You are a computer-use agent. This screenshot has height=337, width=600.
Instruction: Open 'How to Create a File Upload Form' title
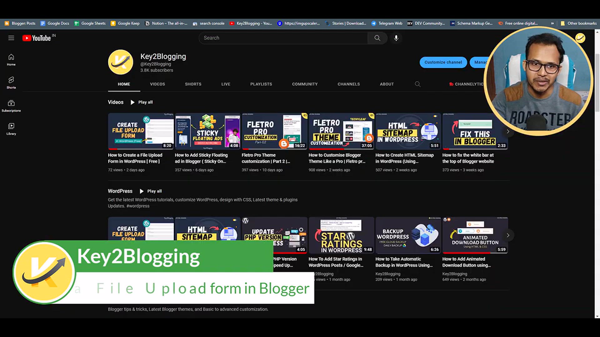135,158
